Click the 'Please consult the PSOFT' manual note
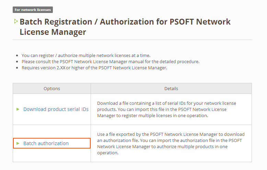This screenshot has width=267, height=170. (x=110, y=61)
